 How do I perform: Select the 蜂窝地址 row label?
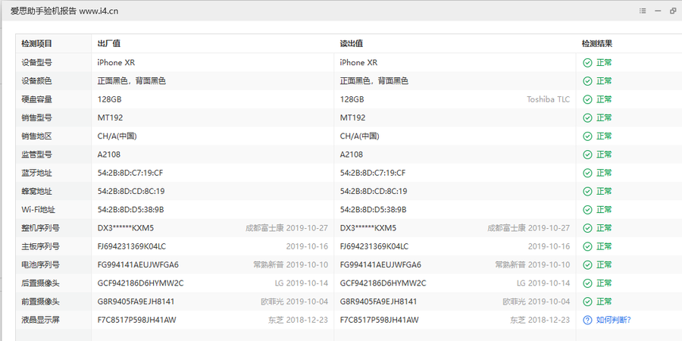(37, 192)
